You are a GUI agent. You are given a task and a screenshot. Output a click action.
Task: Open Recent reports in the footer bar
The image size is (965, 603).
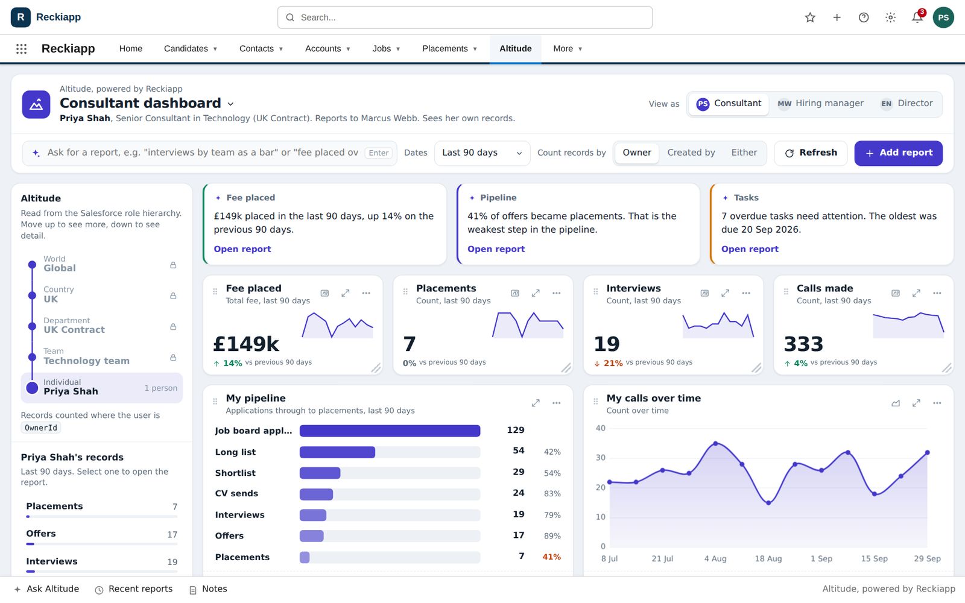tap(134, 589)
